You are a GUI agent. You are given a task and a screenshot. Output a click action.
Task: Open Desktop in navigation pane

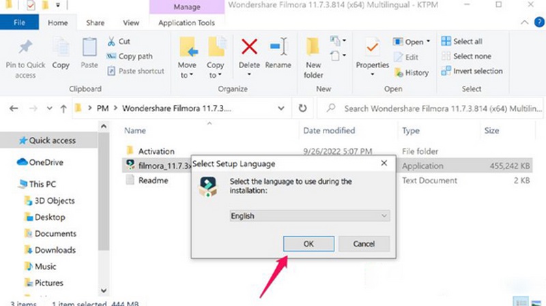click(x=44, y=217)
